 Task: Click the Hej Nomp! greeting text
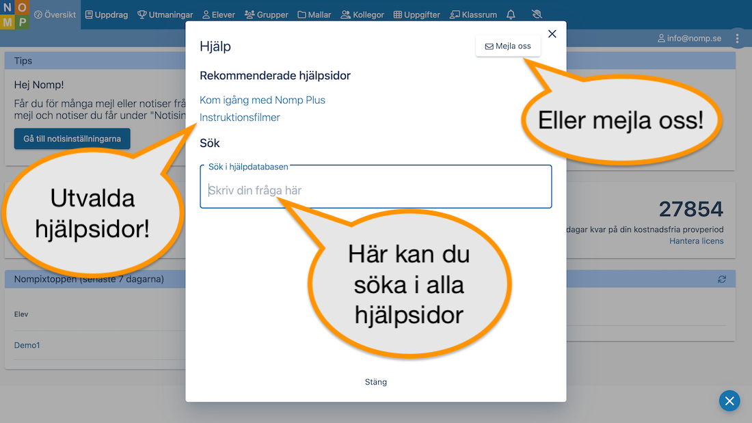point(39,85)
